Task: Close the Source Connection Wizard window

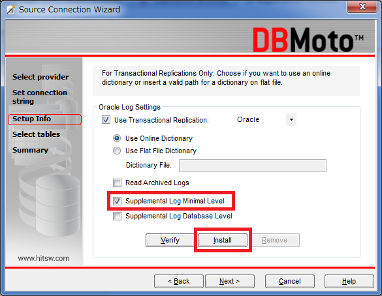Action: [x=362, y=7]
